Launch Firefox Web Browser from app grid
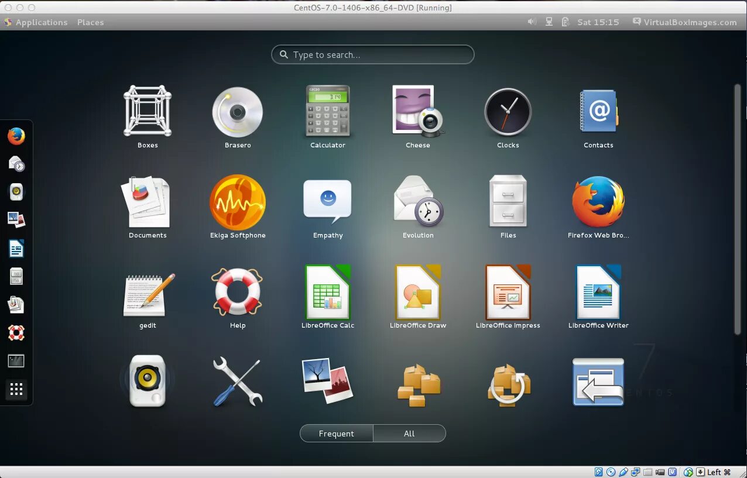Image resolution: width=747 pixels, height=478 pixels. (598, 207)
